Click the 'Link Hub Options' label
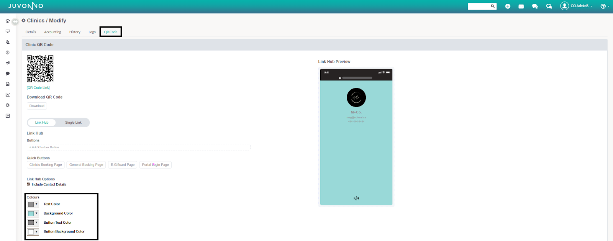Viewport: 613px width, 241px height. (x=41, y=179)
